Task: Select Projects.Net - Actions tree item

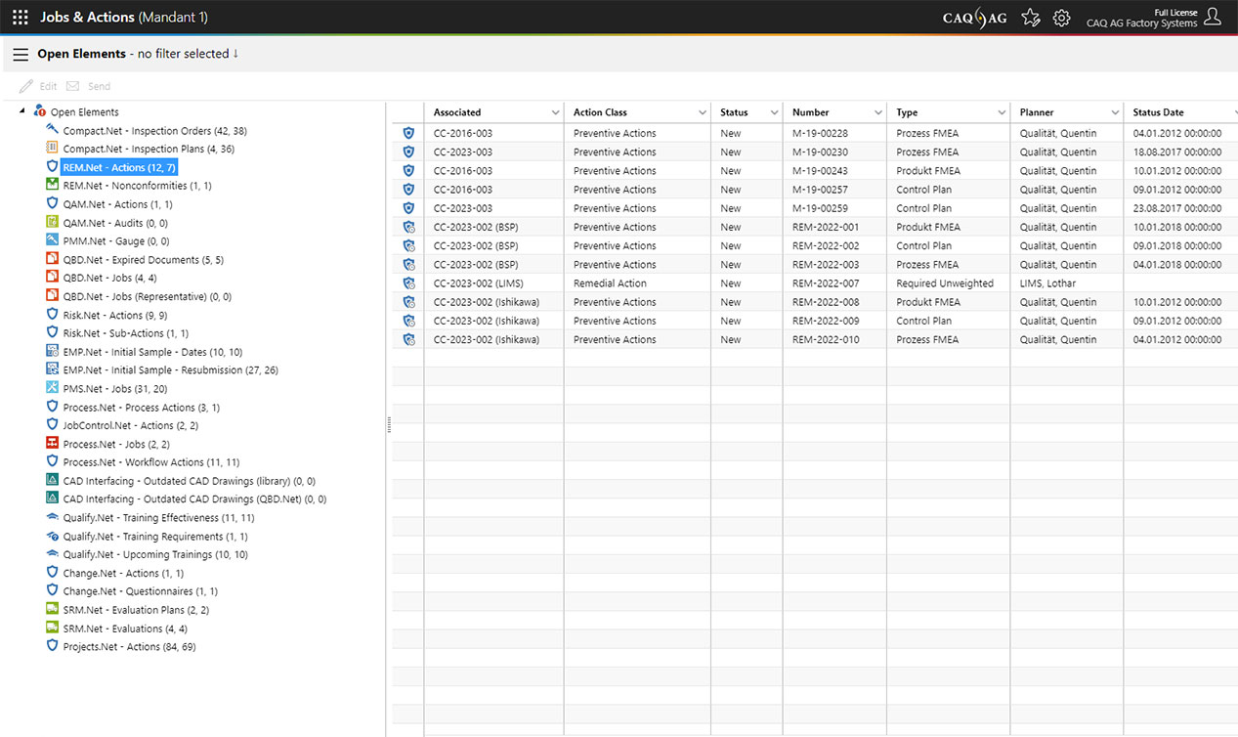Action: (129, 647)
